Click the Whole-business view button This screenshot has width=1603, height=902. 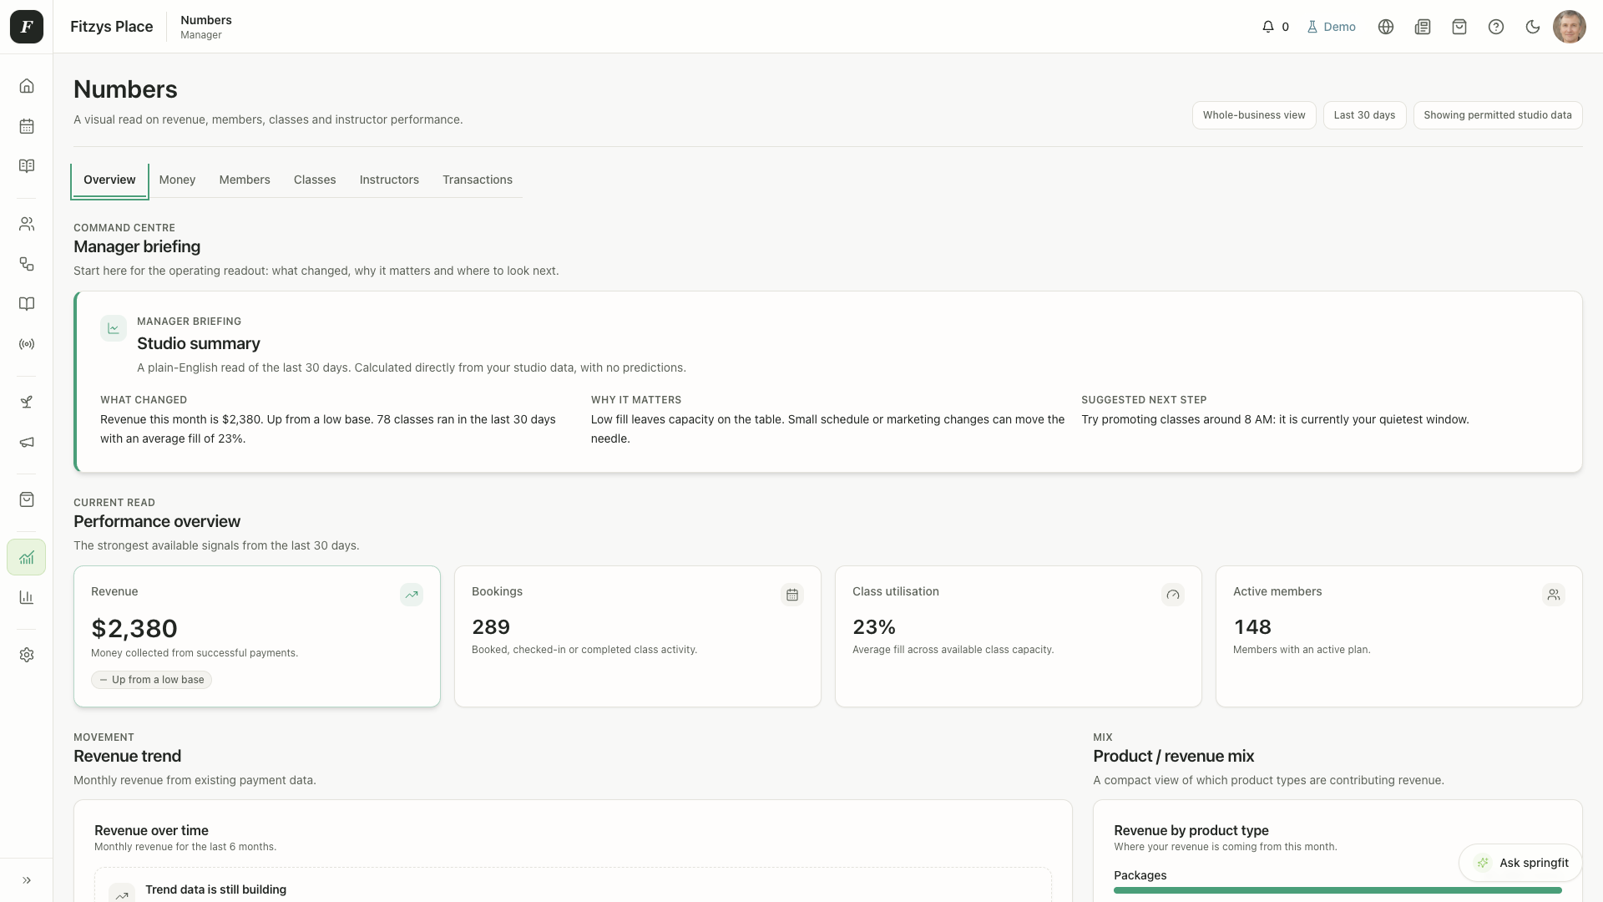[x=1254, y=115]
